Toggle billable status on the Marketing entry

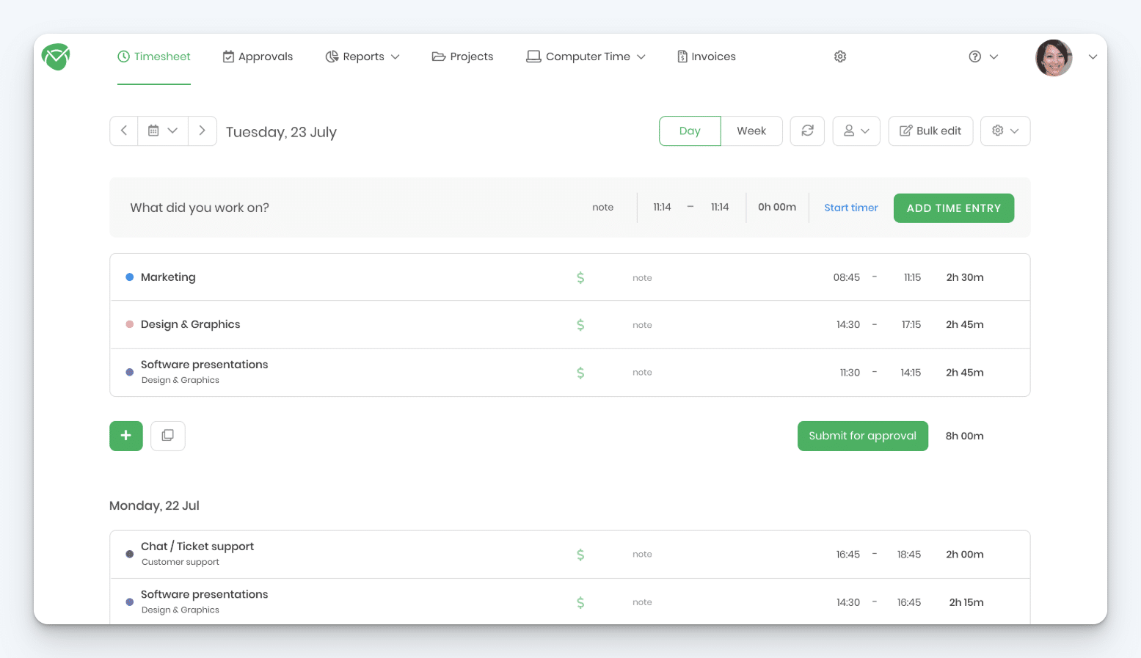[580, 277]
